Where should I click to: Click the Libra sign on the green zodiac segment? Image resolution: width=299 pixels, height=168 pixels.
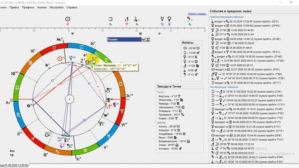point(17,87)
